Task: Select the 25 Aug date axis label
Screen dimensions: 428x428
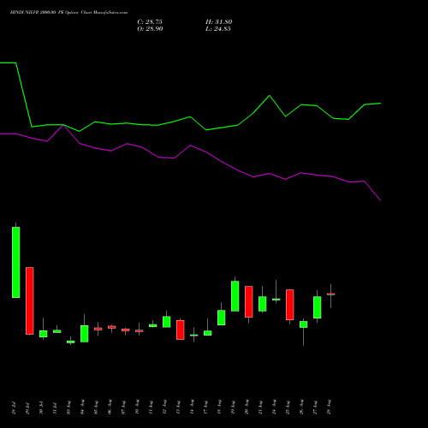Action: [288, 407]
